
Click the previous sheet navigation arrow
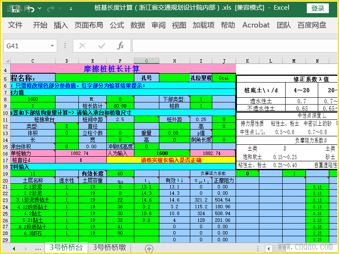[14, 248]
